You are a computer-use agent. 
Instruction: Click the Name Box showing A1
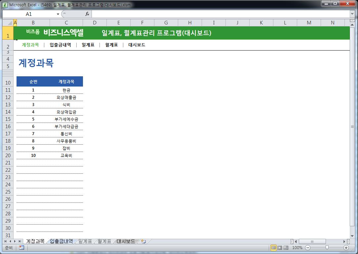29,14
